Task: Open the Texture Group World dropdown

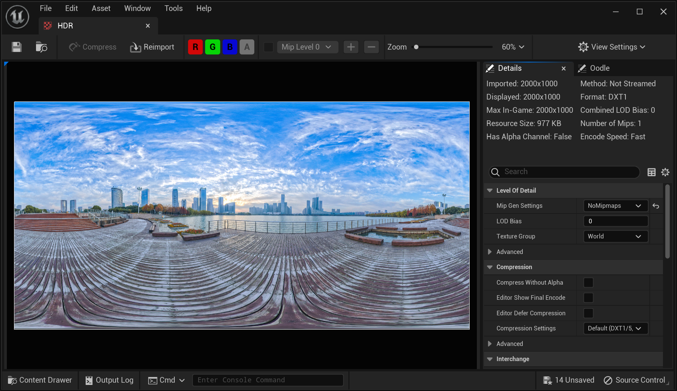Action: point(615,237)
